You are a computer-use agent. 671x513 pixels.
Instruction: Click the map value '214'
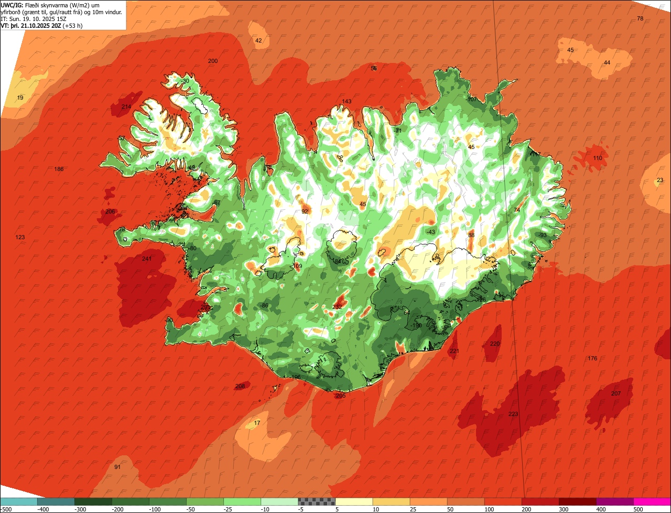click(126, 107)
